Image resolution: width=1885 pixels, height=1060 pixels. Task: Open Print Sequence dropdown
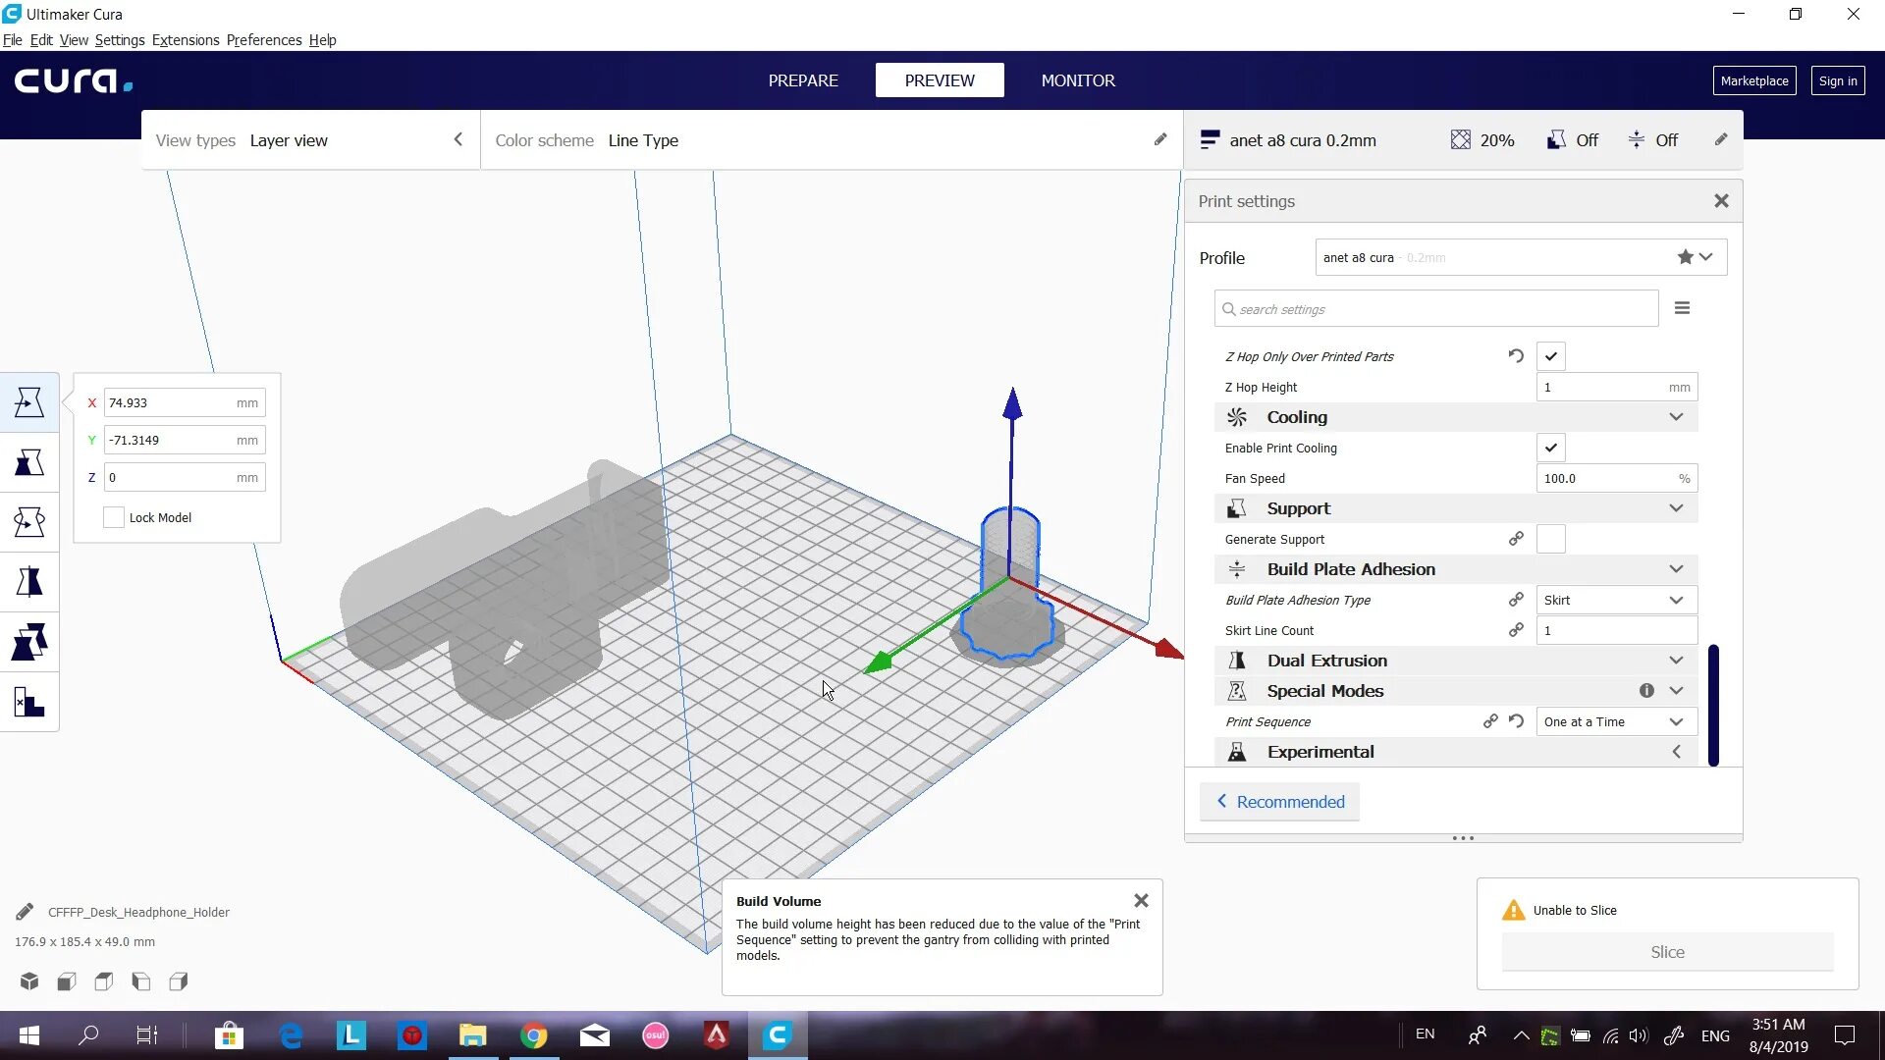pyautogui.click(x=1617, y=721)
